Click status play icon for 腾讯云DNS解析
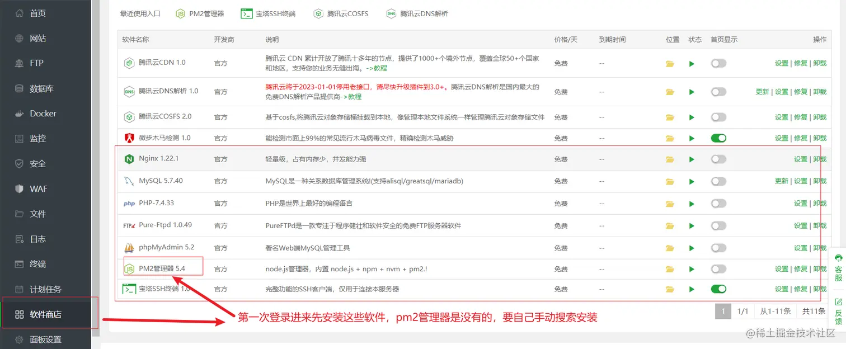Image resolution: width=846 pixels, height=349 pixels. pos(692,92)
